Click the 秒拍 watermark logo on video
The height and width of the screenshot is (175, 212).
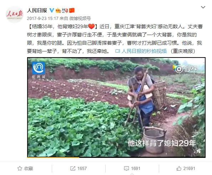(186, 69)
